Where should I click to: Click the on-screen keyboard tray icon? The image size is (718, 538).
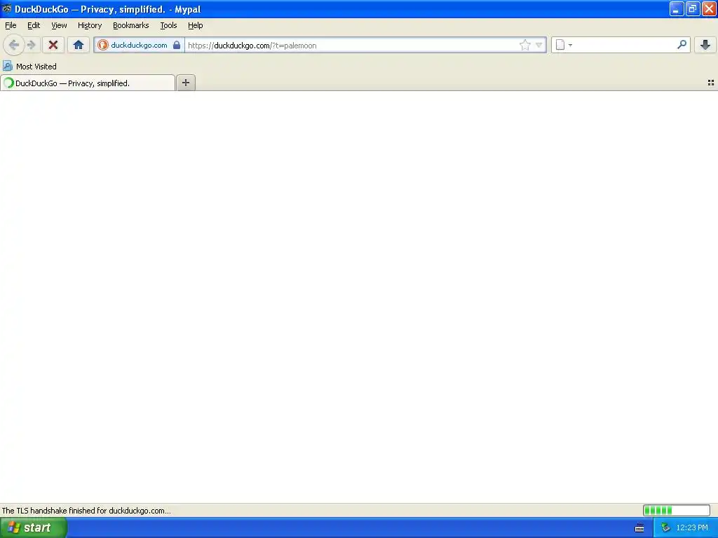click(639, 528)
